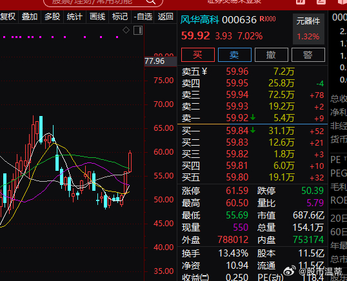Click the 最低 value 55.69
Viewport: 347px width, 281px height.
pyautogui.click(x=237, y=215)
